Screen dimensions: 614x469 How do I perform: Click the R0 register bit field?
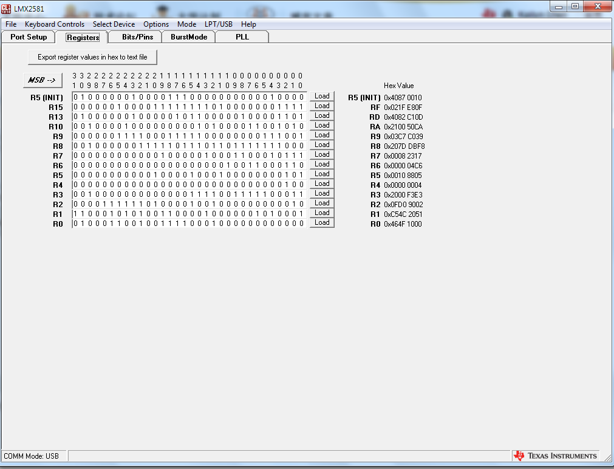[189, 224]
